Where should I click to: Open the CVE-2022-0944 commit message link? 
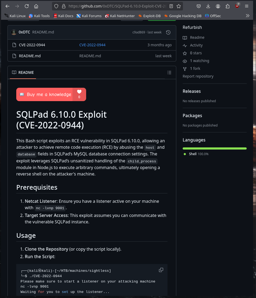(x=92, y=45)
